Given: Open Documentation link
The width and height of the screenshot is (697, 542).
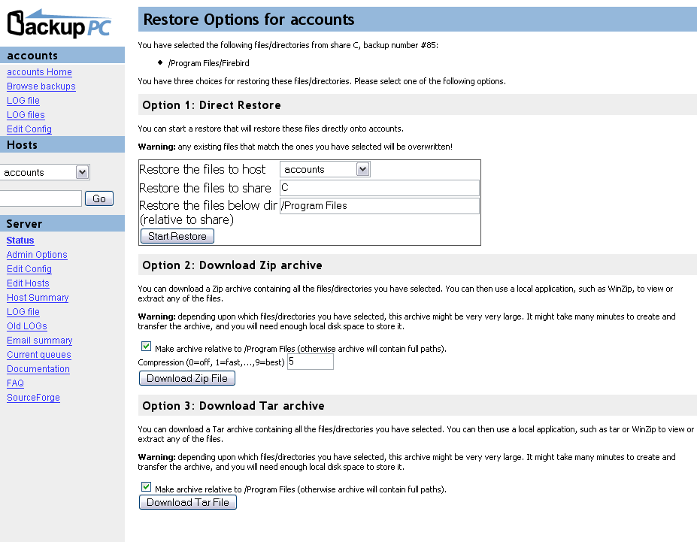Looking at the screenshot, I should (38, 369).
